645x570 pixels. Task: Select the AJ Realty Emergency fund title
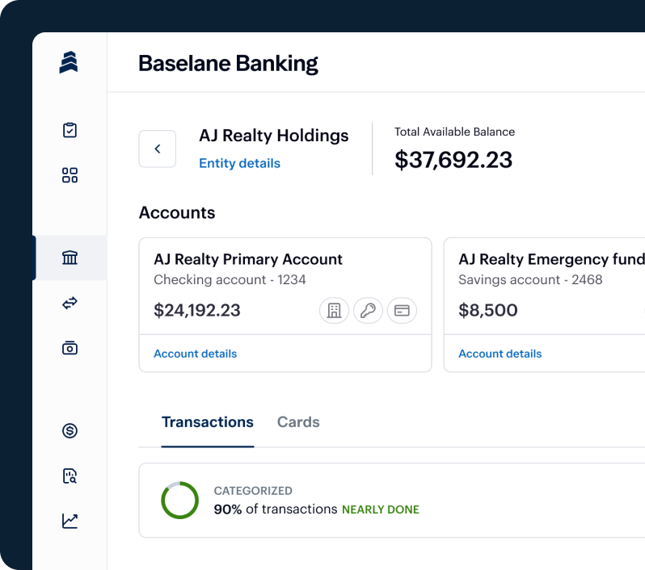551,259
